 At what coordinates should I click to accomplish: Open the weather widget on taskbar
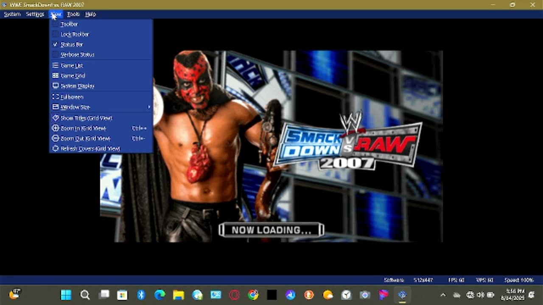coord(14,294)
